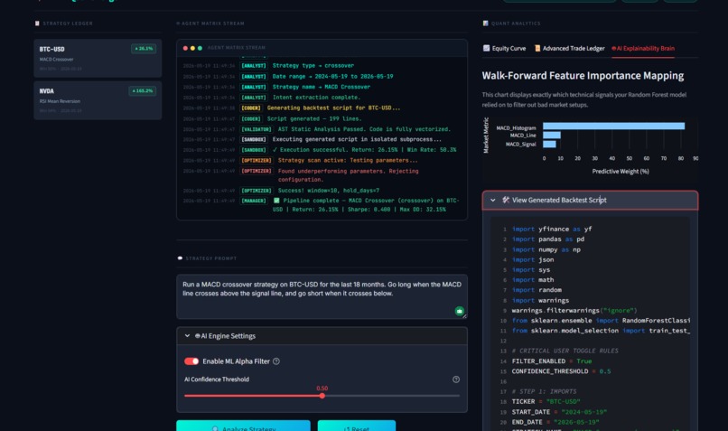Click code line 'import numpy as np'
Screen dimensions: 728x431
tap(546, 249)
